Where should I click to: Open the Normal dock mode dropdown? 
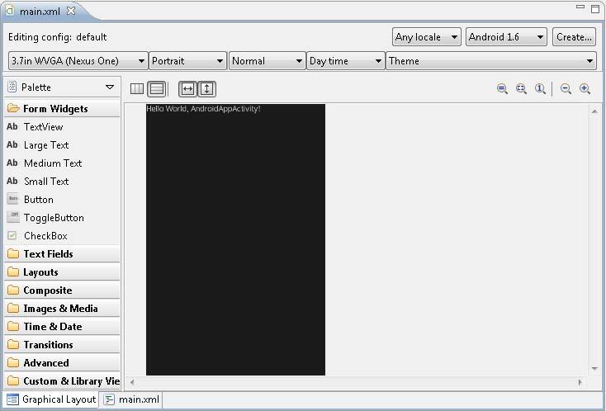click(267, 61)
